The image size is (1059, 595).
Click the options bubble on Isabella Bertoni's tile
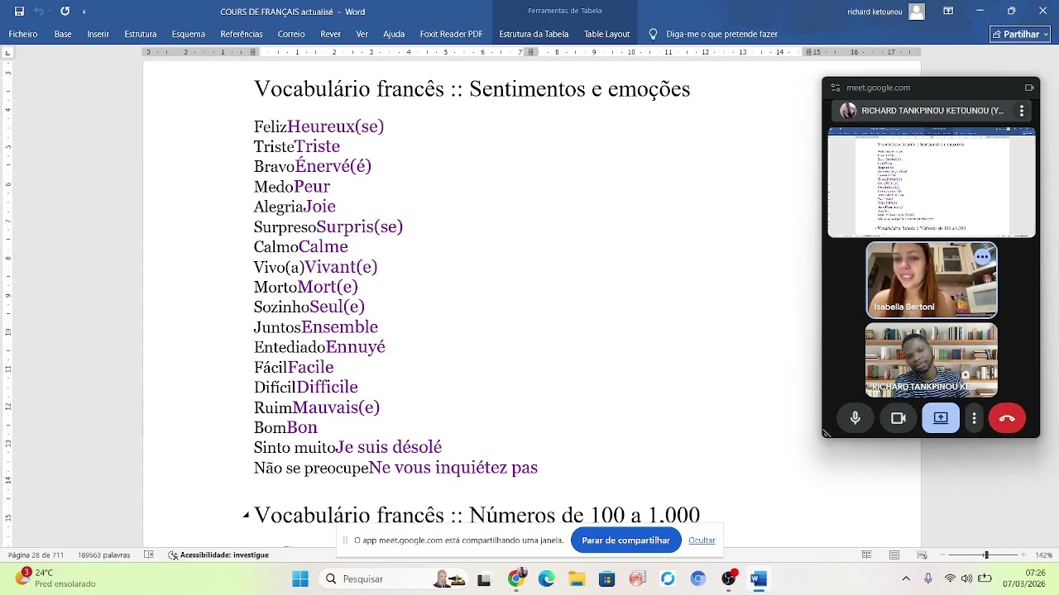click(982, 257)
